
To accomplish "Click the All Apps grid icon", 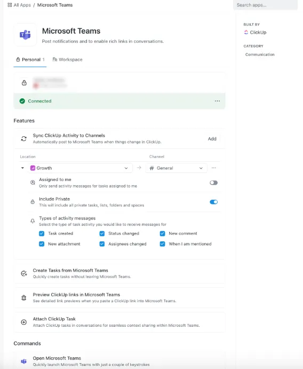I will click(x=10, y=5).
